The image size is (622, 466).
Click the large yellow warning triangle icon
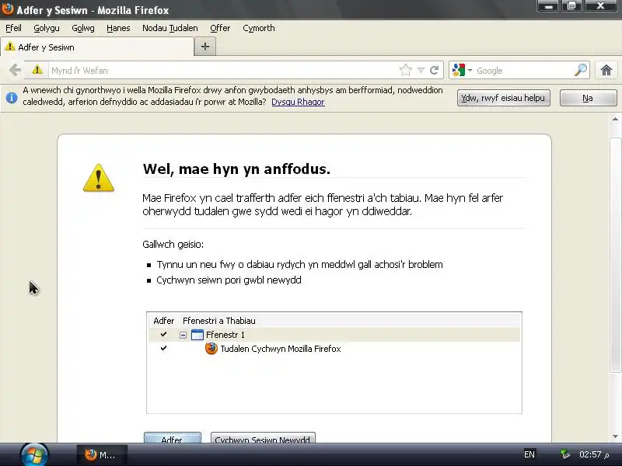[x=99, y=178]
